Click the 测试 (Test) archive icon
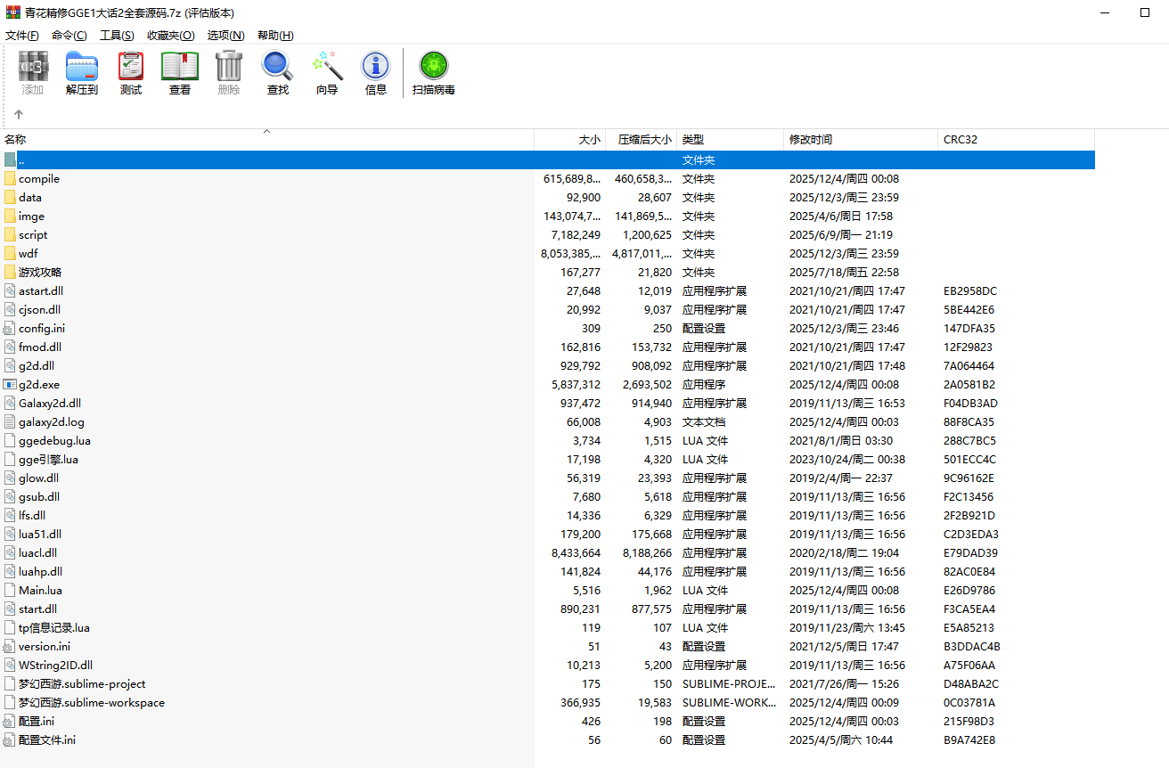This screenshot has width=1169, height=768. tap(131, 72)
